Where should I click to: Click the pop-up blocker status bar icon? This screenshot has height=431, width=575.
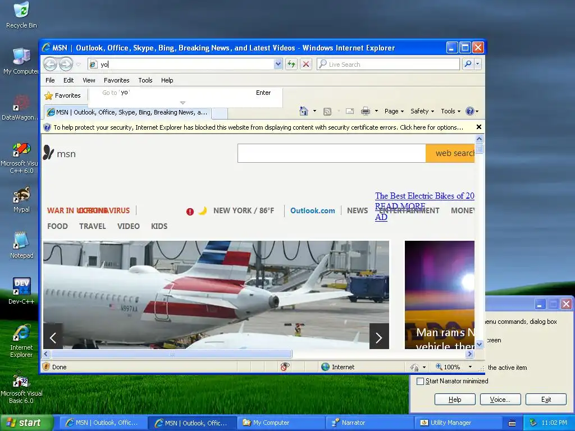(x=285, y=367)
